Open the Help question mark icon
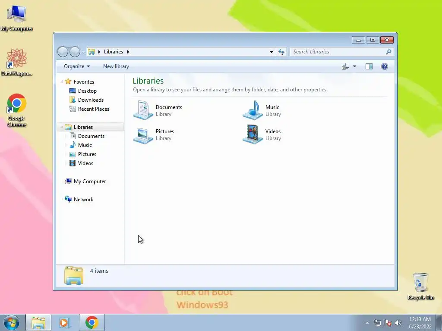Screen dimensions: 442x331 tap(384, 66)
